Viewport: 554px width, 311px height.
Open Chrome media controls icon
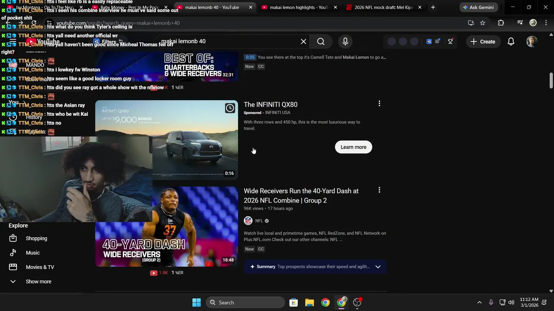(x=520, y=23)
